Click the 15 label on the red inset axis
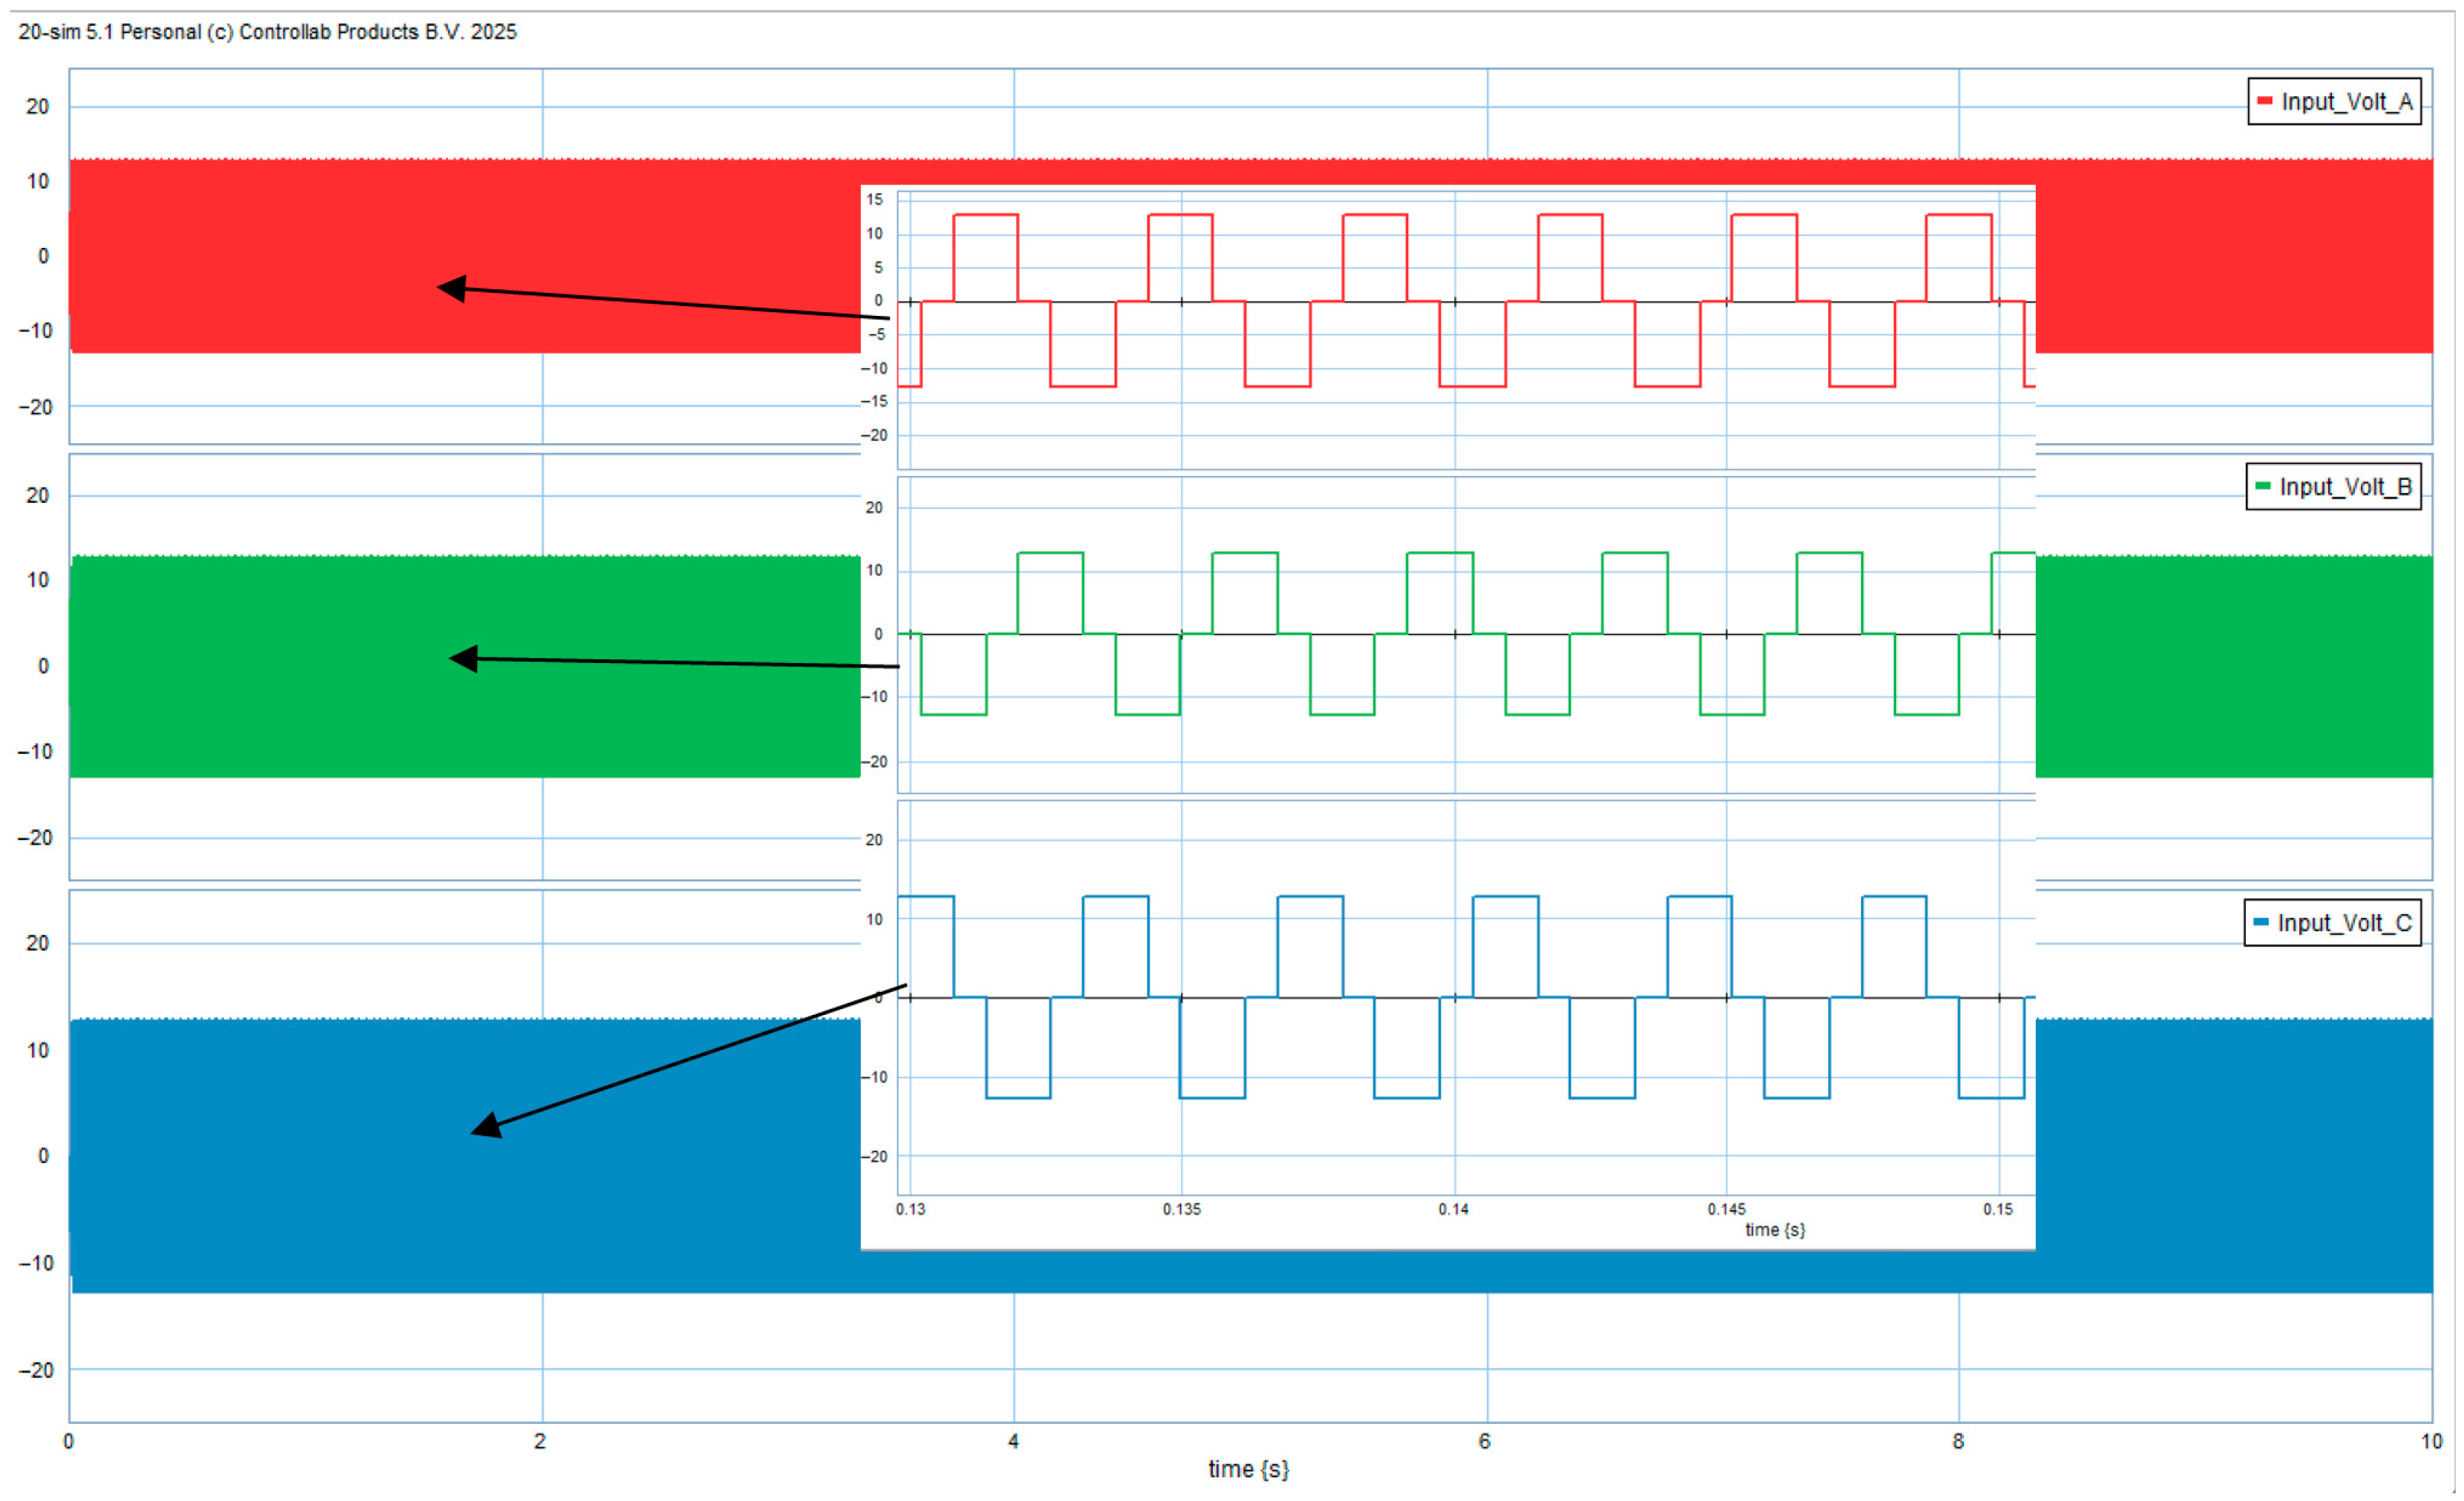The width and height of the screenshot is (2464, 1501). [875, 199]
